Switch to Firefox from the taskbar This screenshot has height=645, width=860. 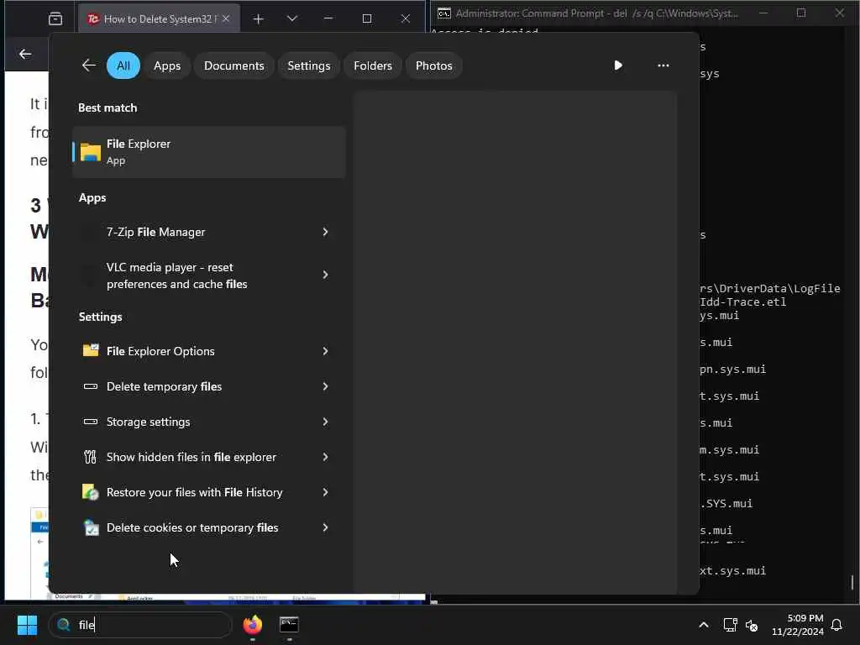click(253, 625)
